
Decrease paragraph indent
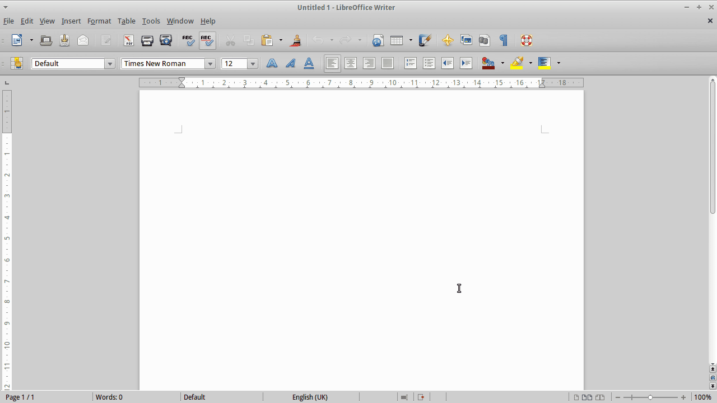coord(448,63)
